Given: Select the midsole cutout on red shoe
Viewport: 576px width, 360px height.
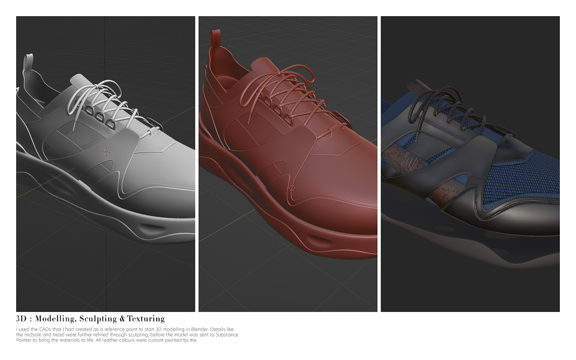Looking at the screenshot, I should 320,241.
